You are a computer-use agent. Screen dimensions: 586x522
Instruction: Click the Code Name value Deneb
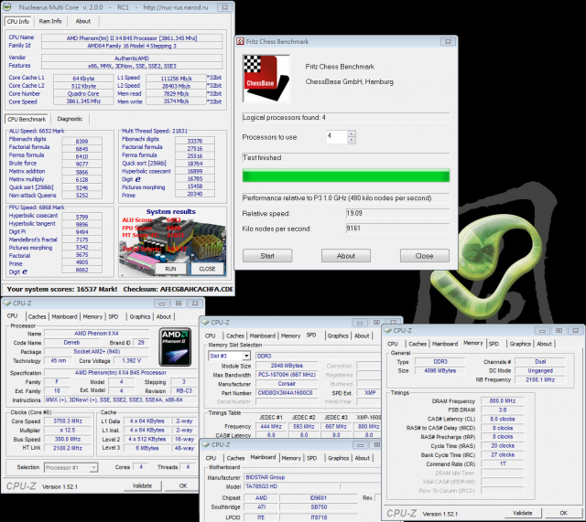coord(71,343)
